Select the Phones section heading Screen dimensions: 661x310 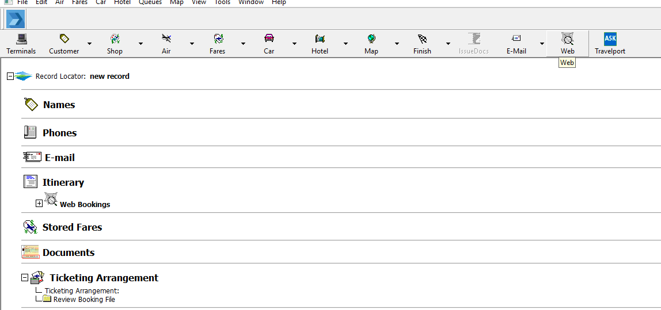pyautogui.click(x=59, y=133)
